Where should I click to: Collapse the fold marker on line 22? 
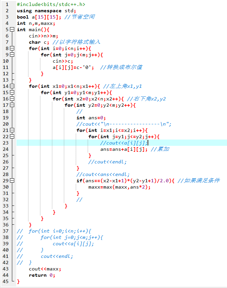pyautogui.click(x=13, y=137)
